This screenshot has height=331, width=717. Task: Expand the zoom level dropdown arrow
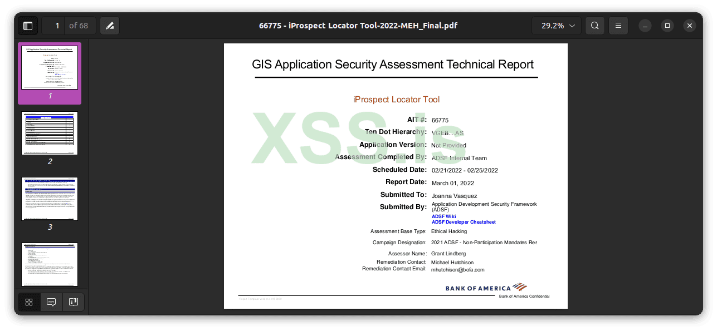572,26
